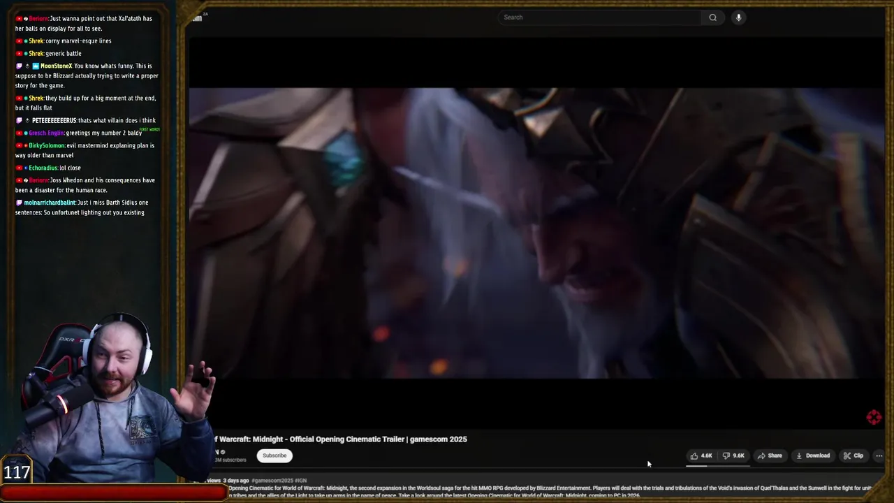Click Shrek's 'generic battle' chat message

[x=63, y=54]
